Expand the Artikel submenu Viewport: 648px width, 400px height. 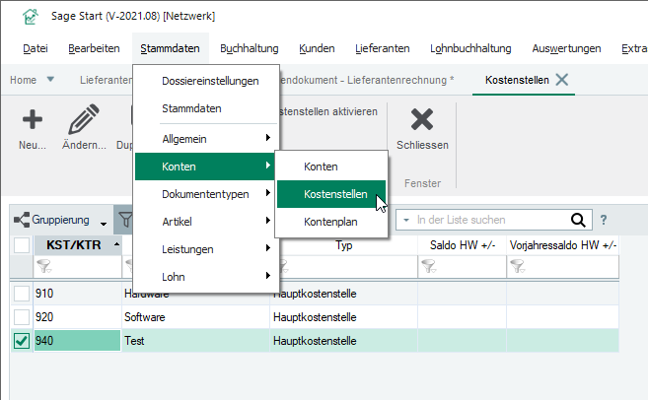pyautogui.click(x=268, y=221)
